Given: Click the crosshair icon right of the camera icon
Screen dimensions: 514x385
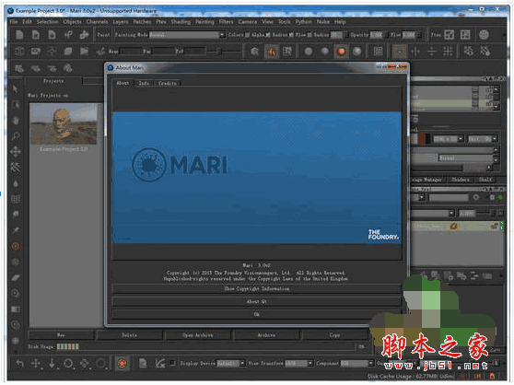Looking at the screenshot, I should [x=53, y=51].
